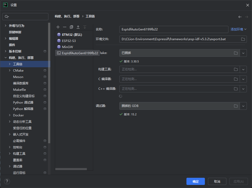Open 自定义构建目标 settings page
The height and width of the screenshot is (188, 252).
[x=24, y=96]
